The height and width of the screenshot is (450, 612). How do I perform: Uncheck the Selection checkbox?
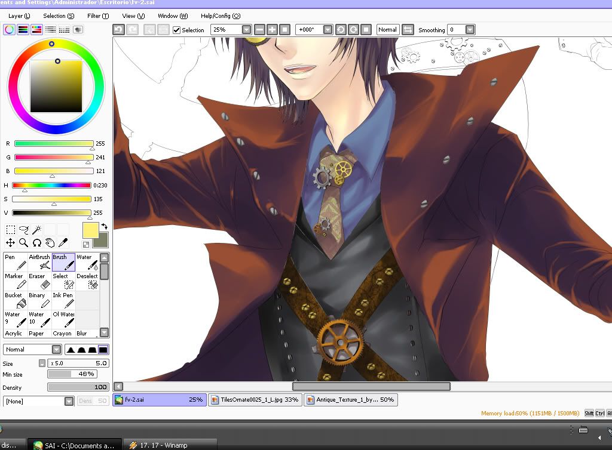(x=177, y=30)
